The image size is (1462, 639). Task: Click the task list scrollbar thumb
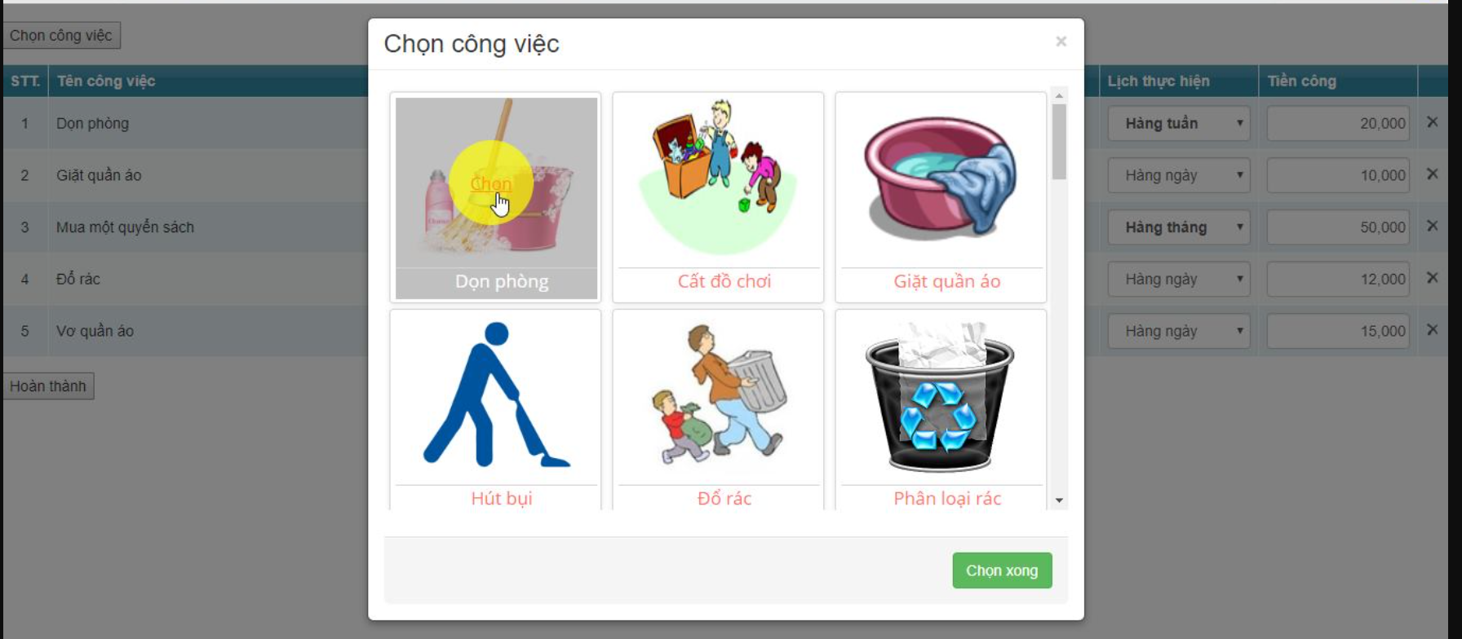pyautogui.click(x=1059, y=142)
